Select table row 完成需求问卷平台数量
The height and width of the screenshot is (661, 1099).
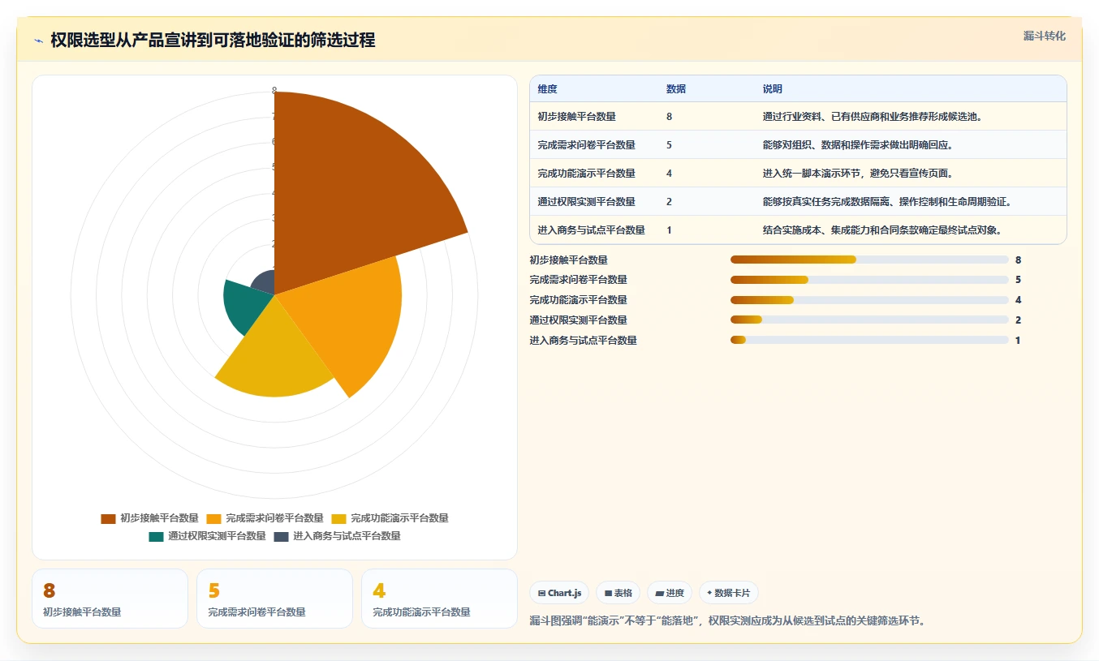click(798, 145)
